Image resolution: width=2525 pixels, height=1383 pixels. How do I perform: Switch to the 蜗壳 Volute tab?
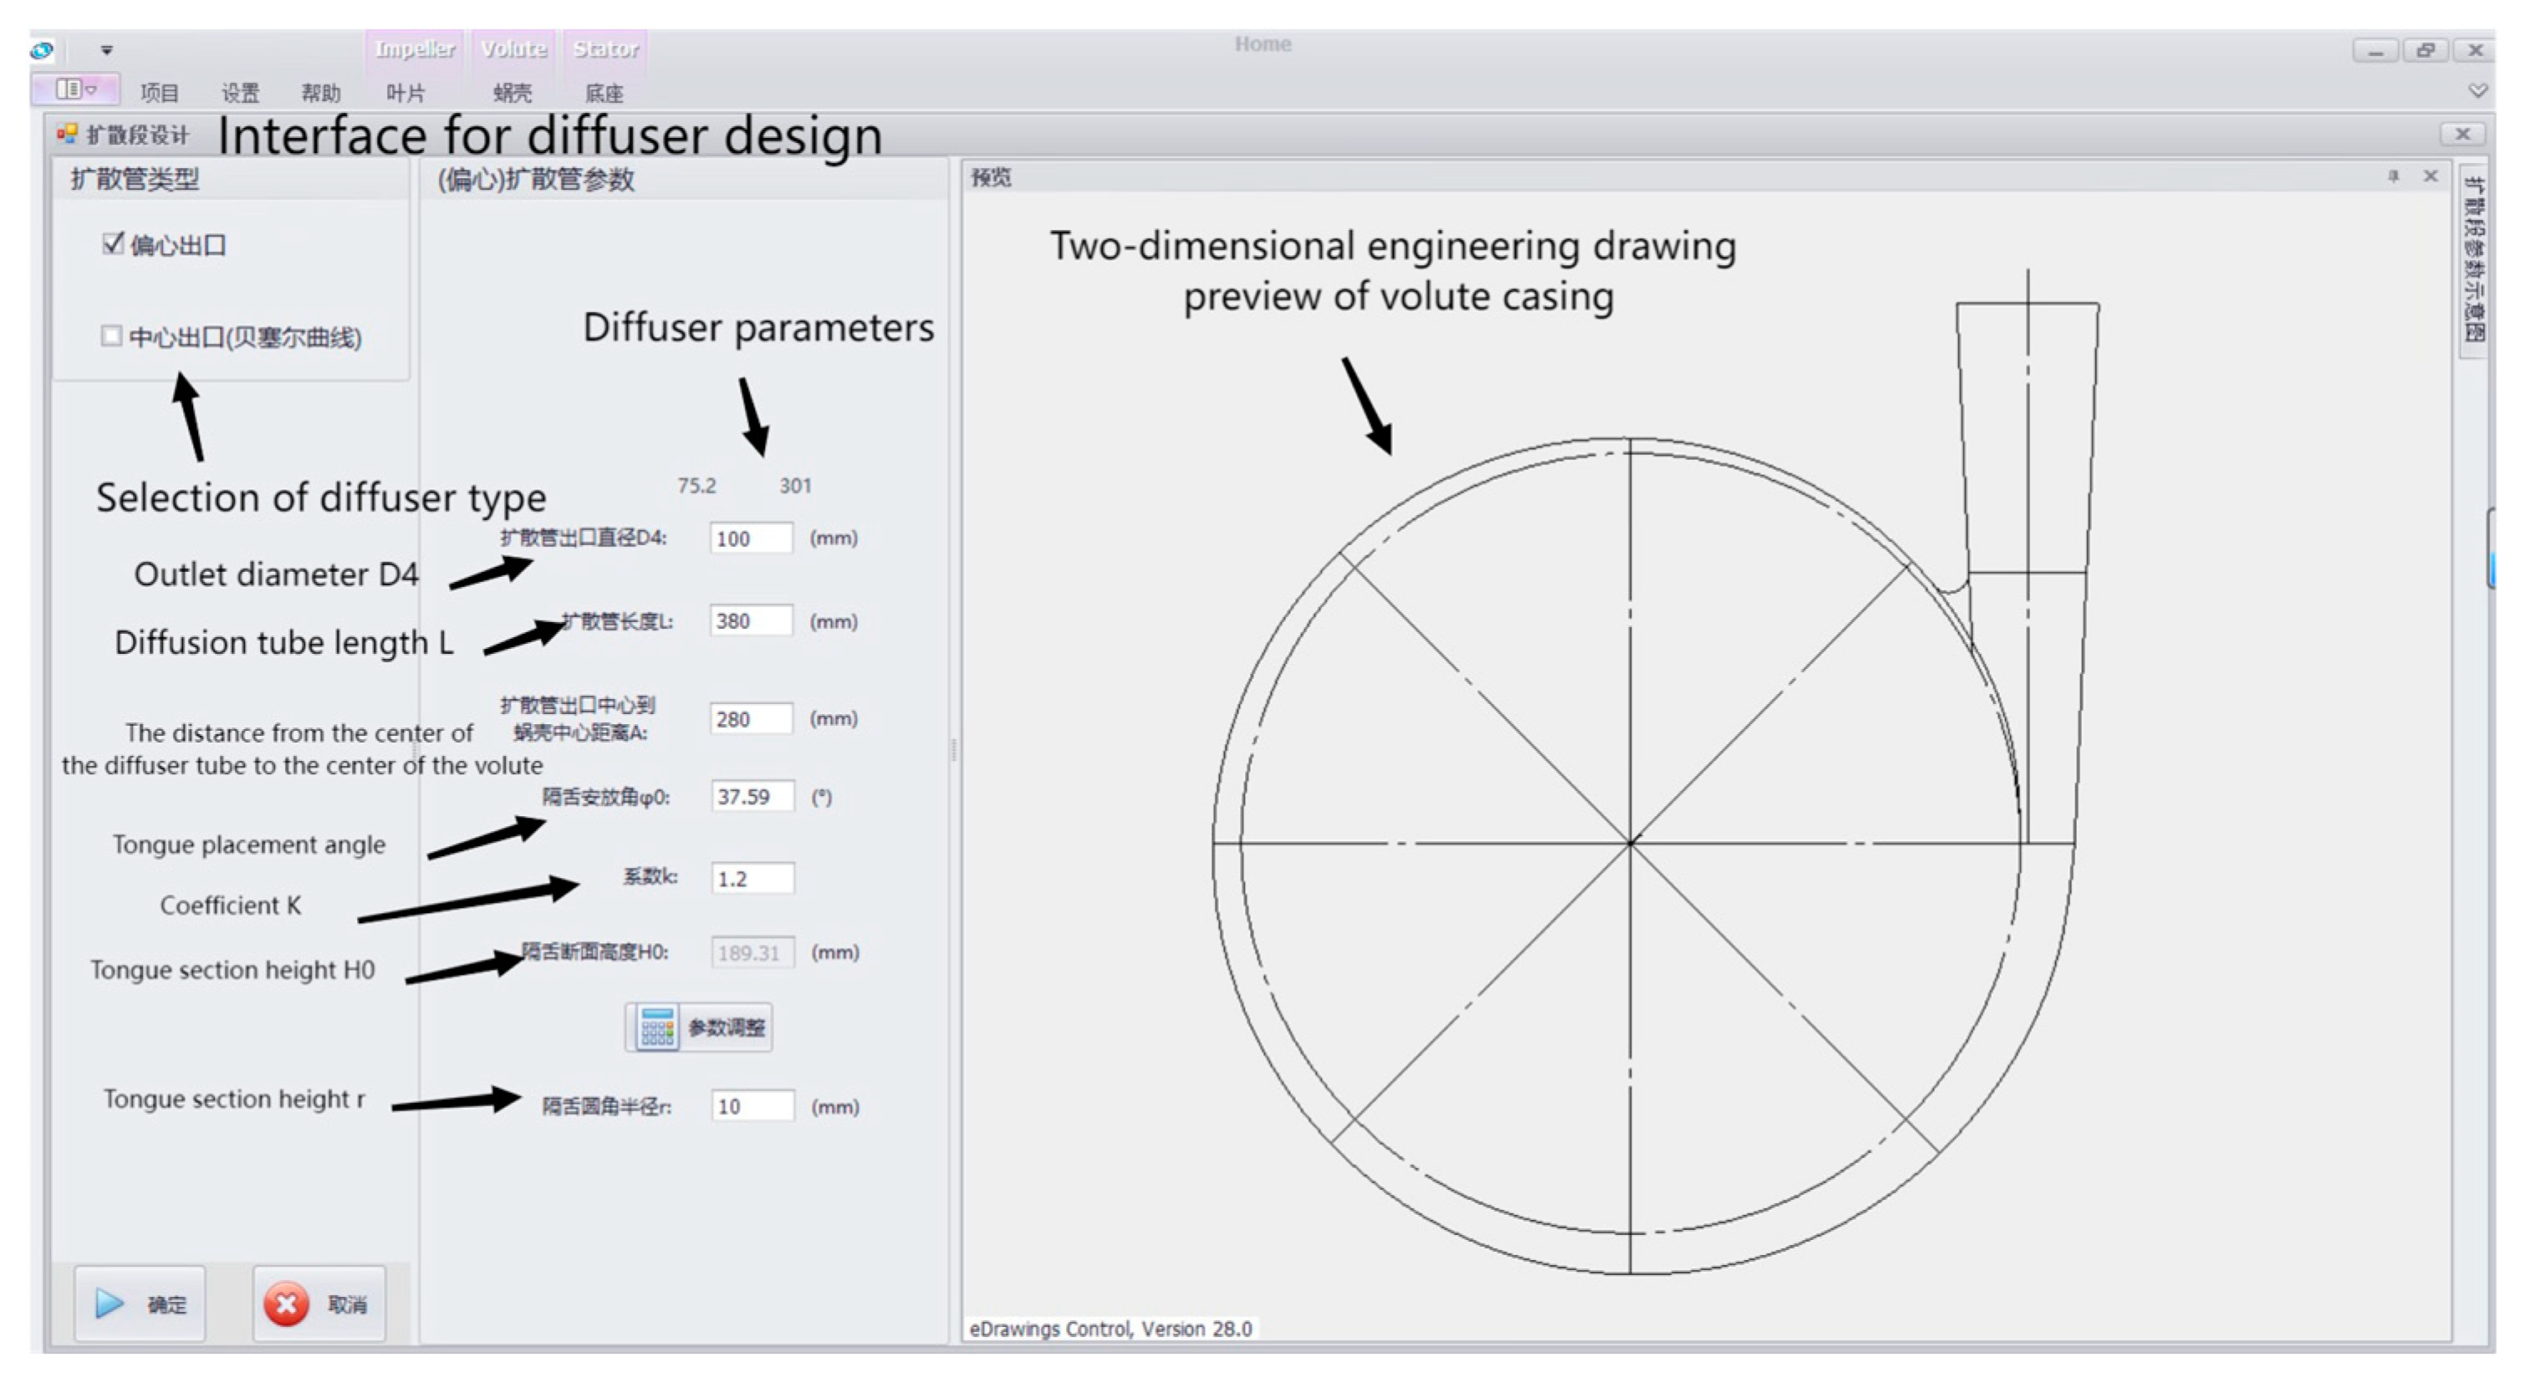coord(513,93)
